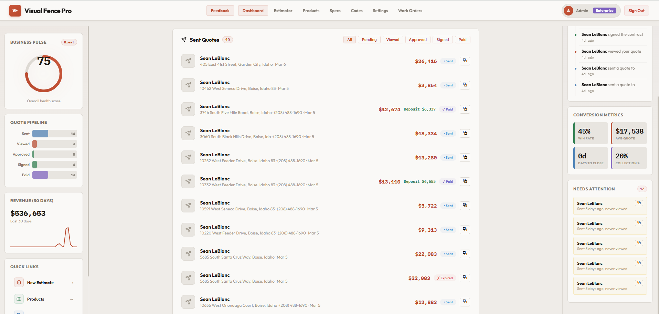Toggle the Pending quote filter
Screen dimensions: 659x314
[369, 39]
